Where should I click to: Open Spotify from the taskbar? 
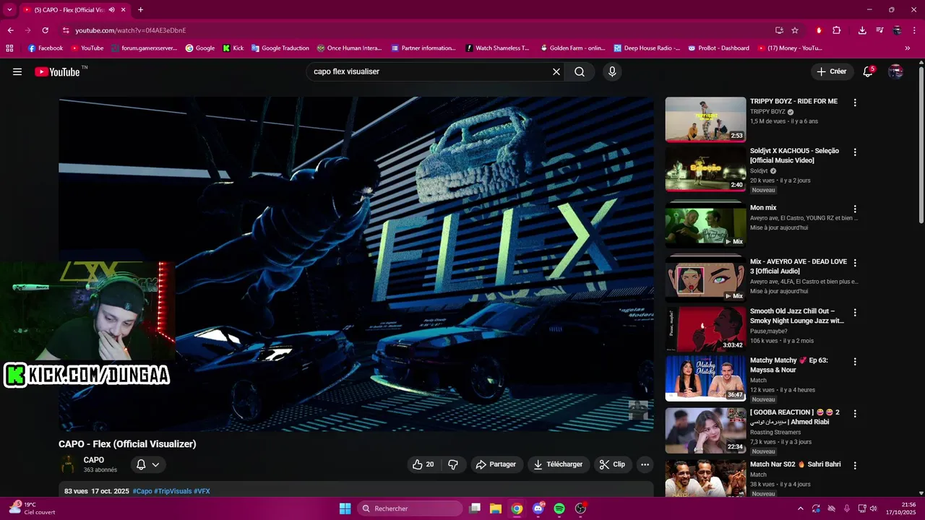pos(559,508)
